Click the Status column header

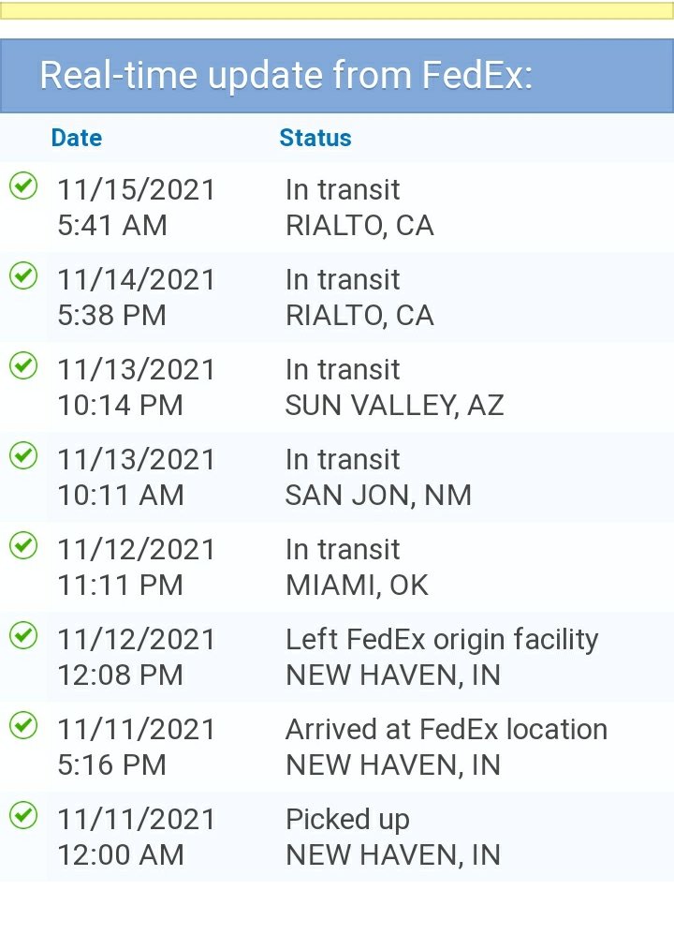(315, 138)
